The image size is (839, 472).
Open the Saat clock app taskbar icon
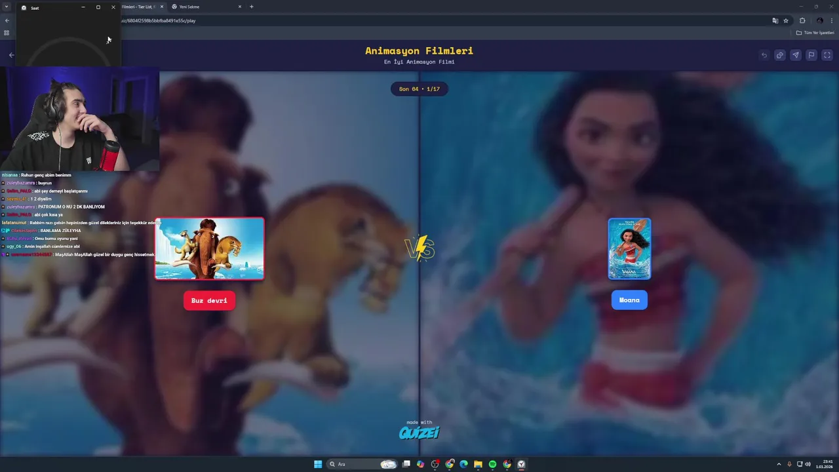(x=521, y=464)
